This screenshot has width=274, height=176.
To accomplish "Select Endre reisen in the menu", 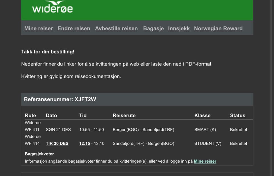I will pos(74,28).
